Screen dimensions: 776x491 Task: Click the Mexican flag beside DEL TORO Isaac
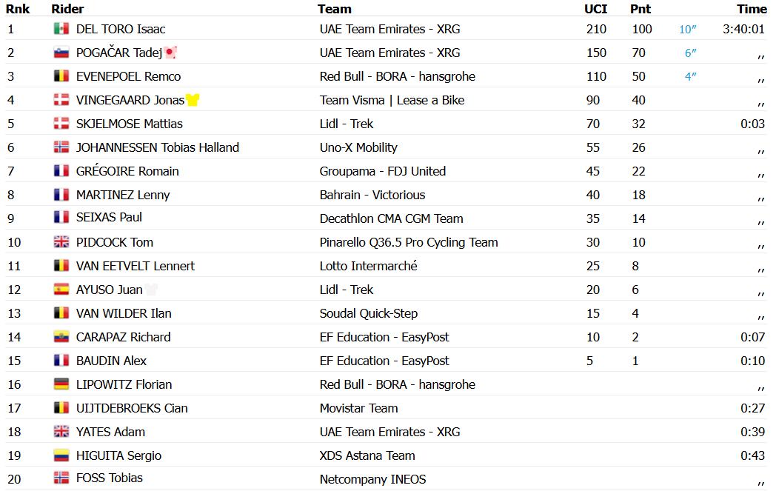point(61,29)
